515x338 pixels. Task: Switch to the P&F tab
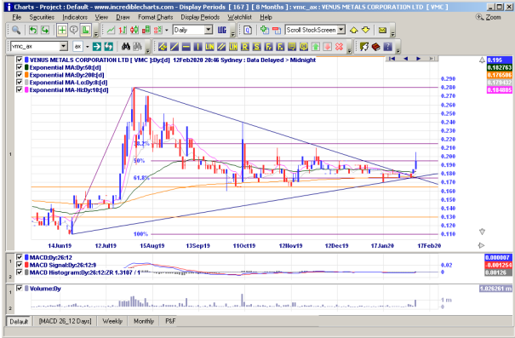click(170, 321)
